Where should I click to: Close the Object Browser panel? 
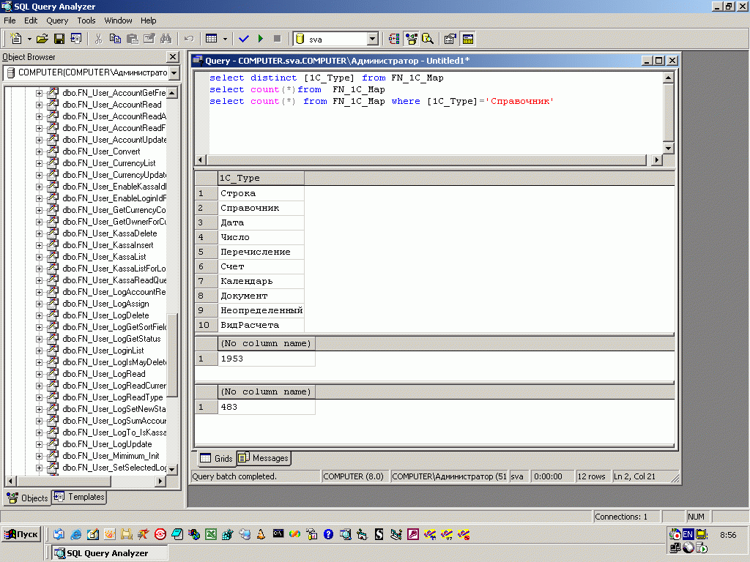[x=173, y=57]
